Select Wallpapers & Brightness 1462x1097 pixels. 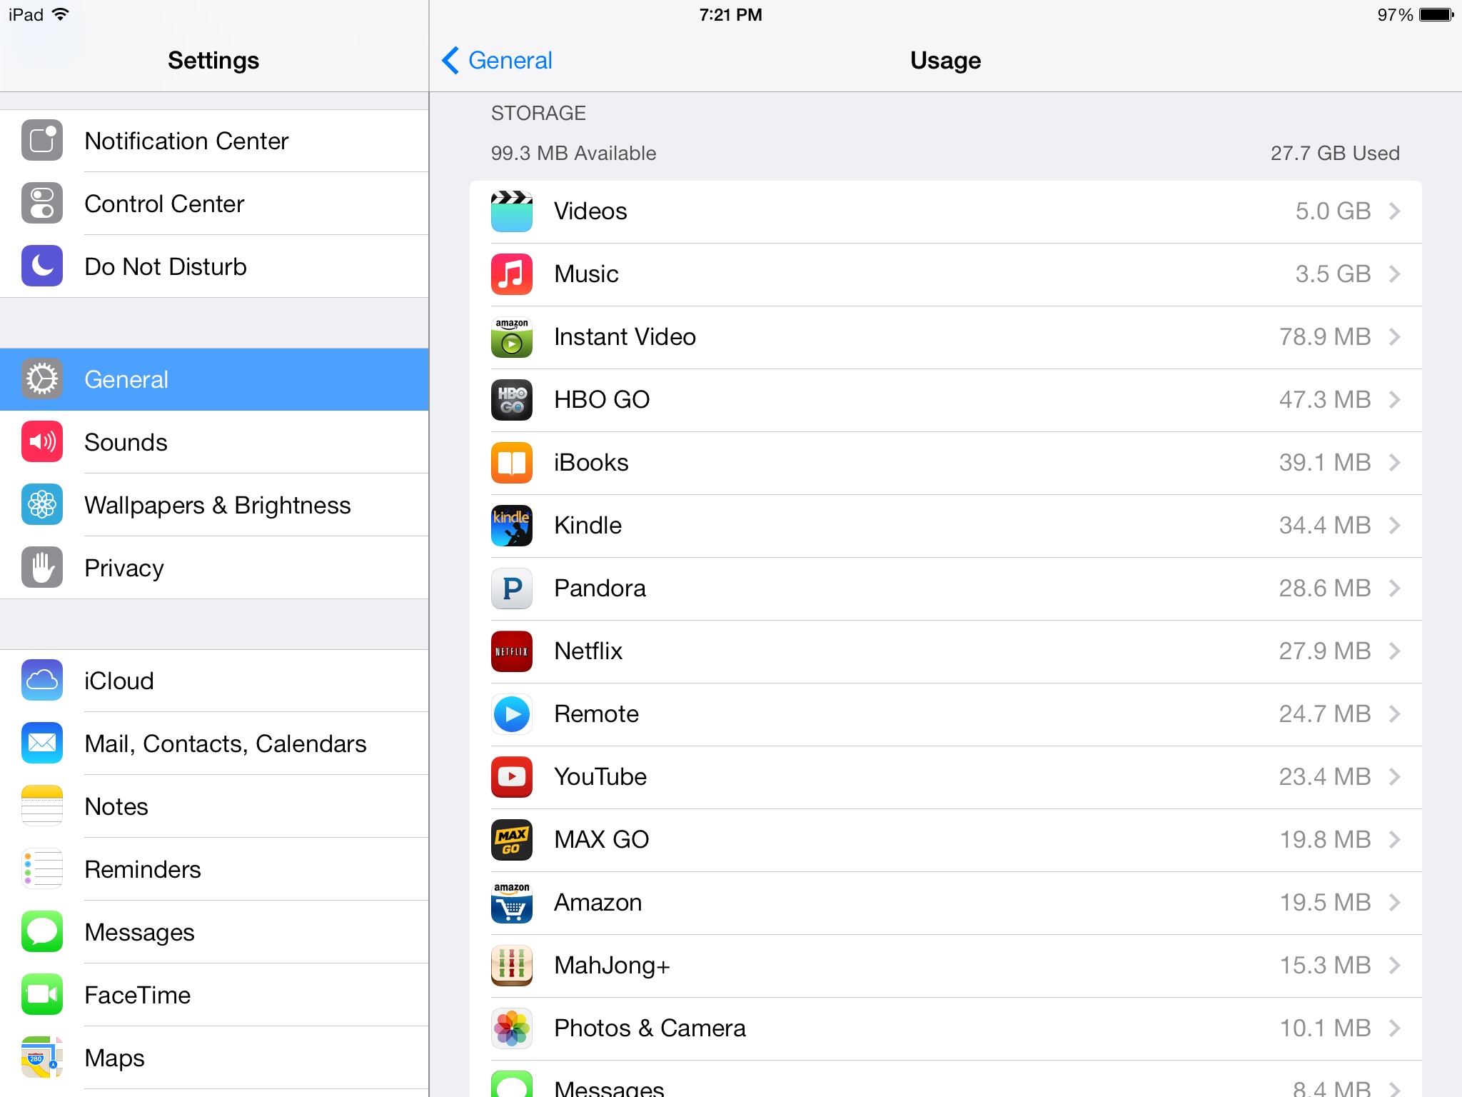[x=214, y=505]
